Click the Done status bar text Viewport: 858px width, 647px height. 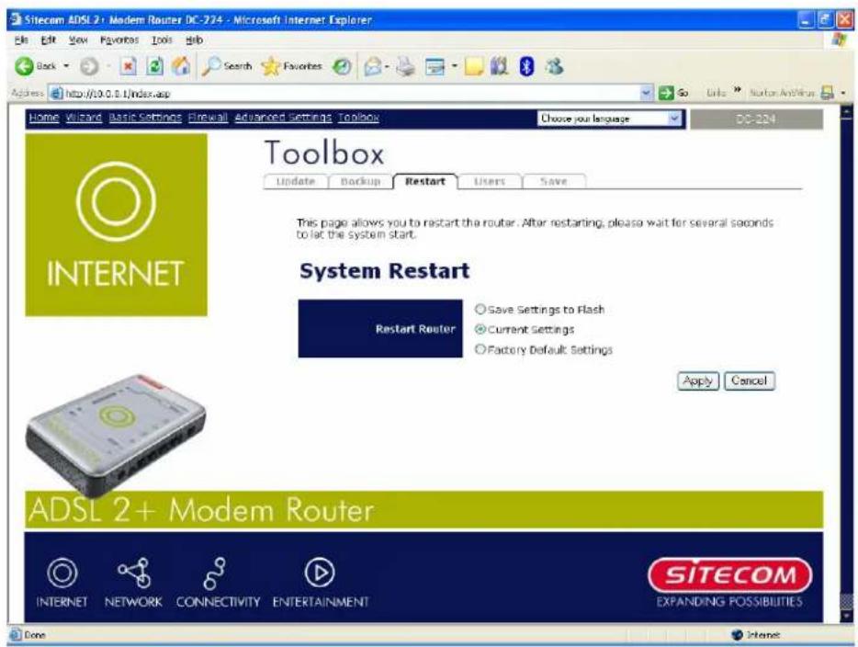click(x=35, y=635)
